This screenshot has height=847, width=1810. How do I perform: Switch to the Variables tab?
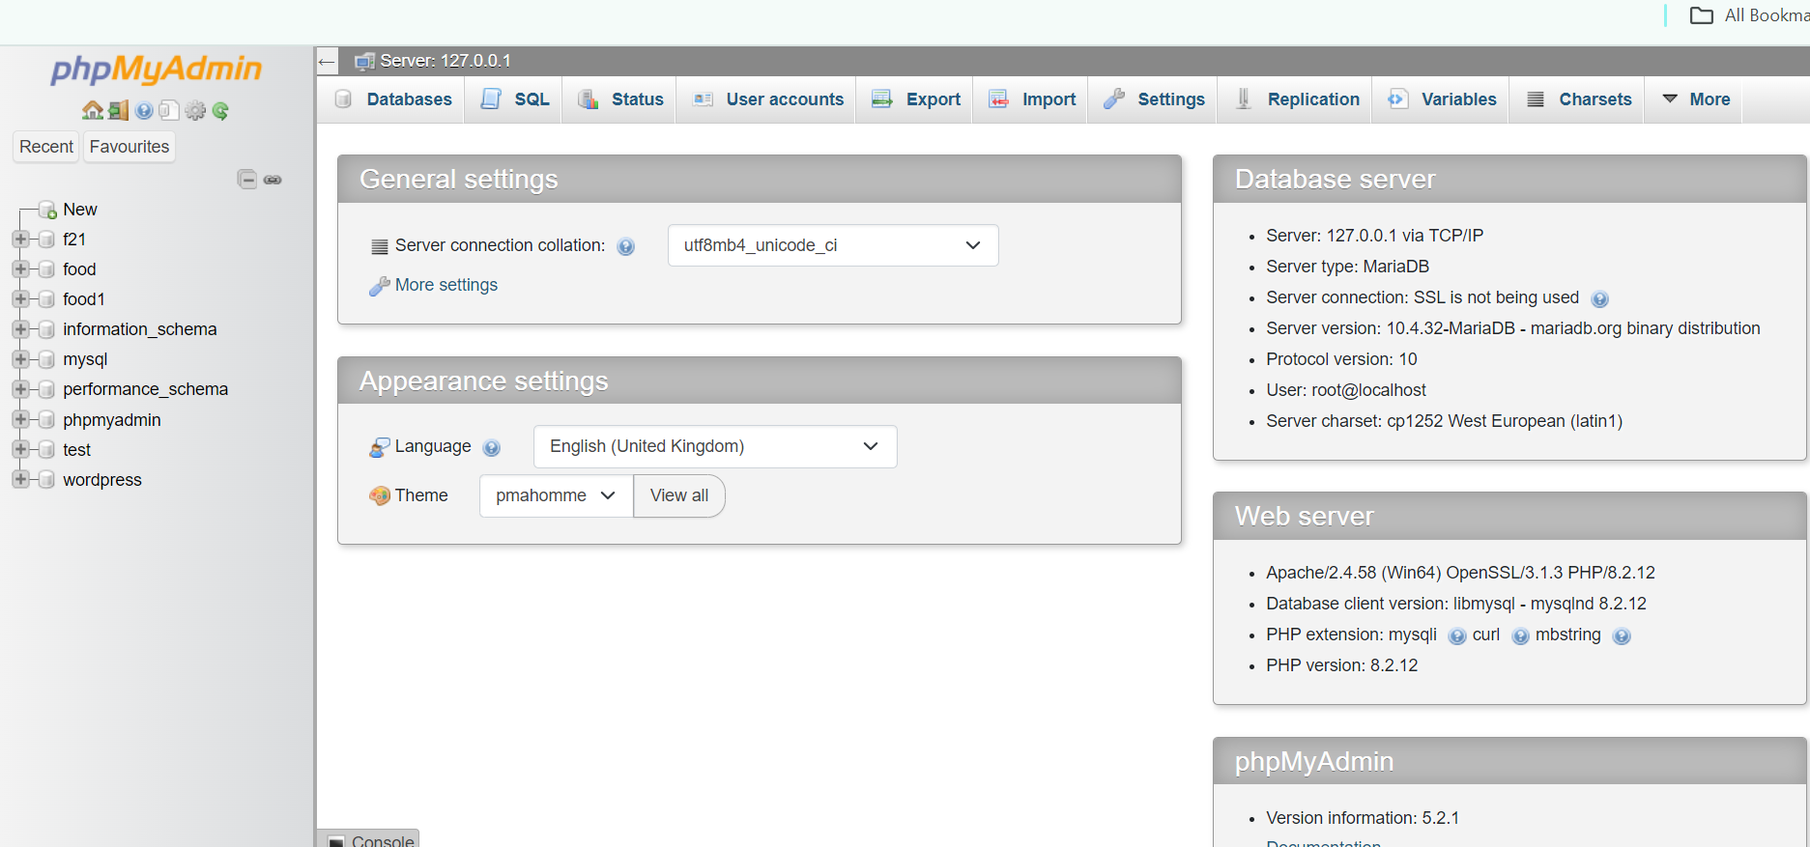(1442, 99)
